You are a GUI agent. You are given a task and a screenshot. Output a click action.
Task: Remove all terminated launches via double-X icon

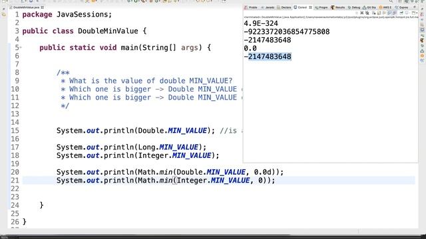tap(367, 13)
